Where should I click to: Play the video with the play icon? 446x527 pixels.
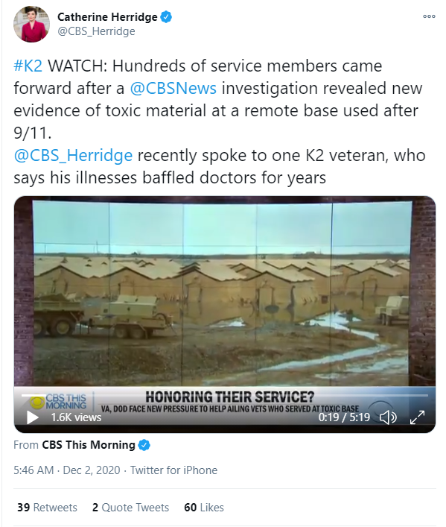tap(33, 417)
